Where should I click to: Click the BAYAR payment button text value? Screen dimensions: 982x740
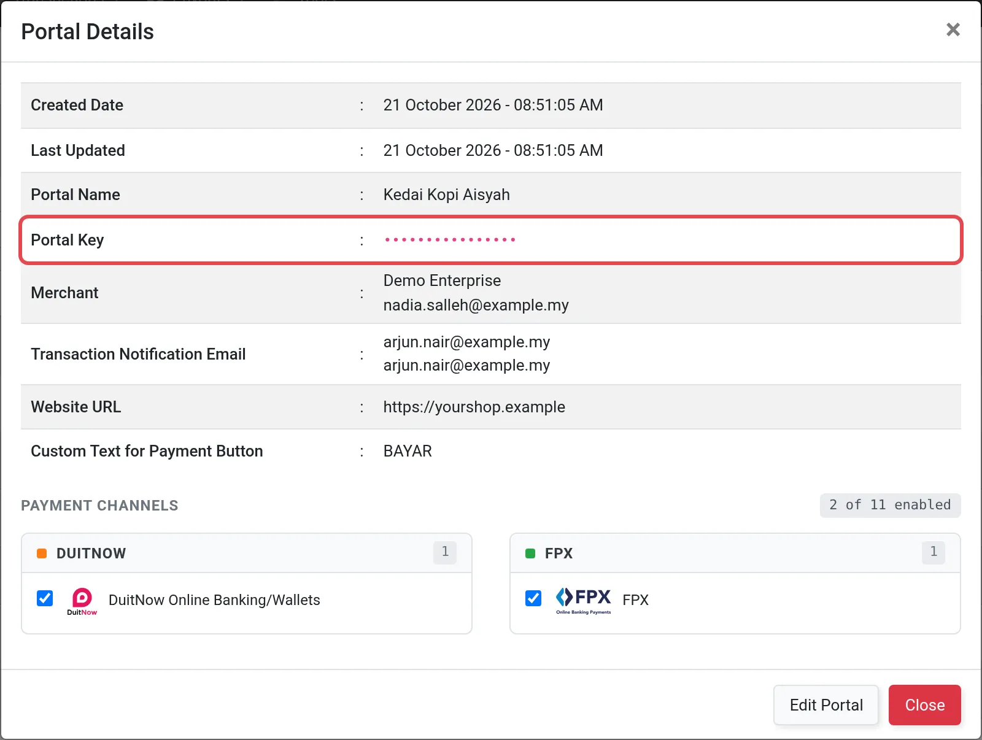click(x=408, y=451)
